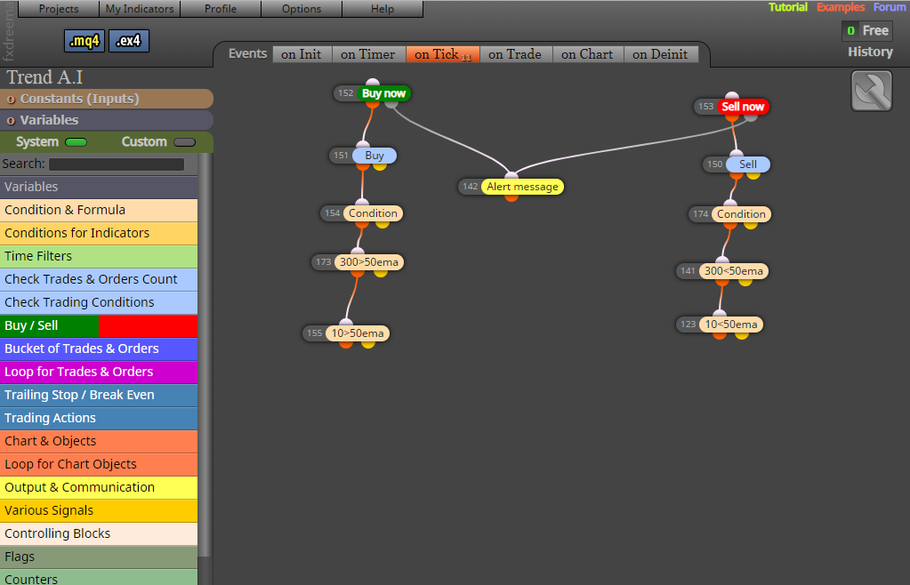Switch to the on Timer tab

click(368, 54)
